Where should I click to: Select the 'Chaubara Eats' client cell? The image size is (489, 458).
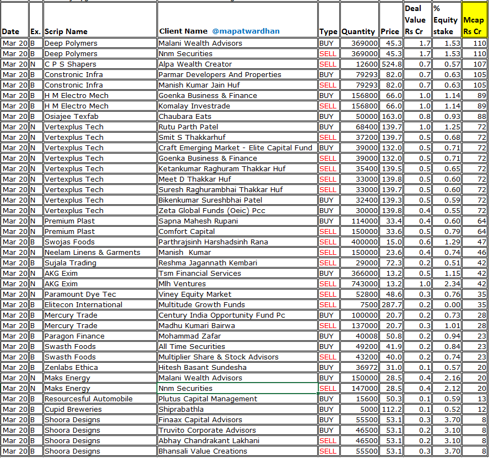coord(237,117)
